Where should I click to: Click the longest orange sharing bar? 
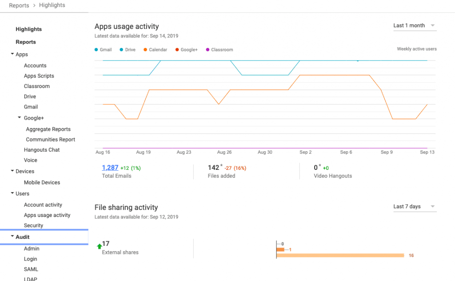(340, 256)
